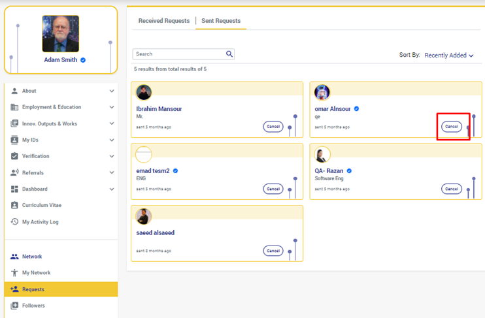
Task: Click the search magnifier icon
Action: click(229, 54)
